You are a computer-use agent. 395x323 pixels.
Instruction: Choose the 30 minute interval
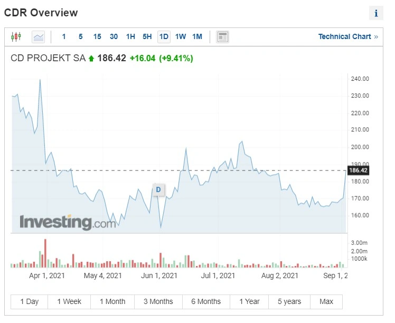click(114, 37)
